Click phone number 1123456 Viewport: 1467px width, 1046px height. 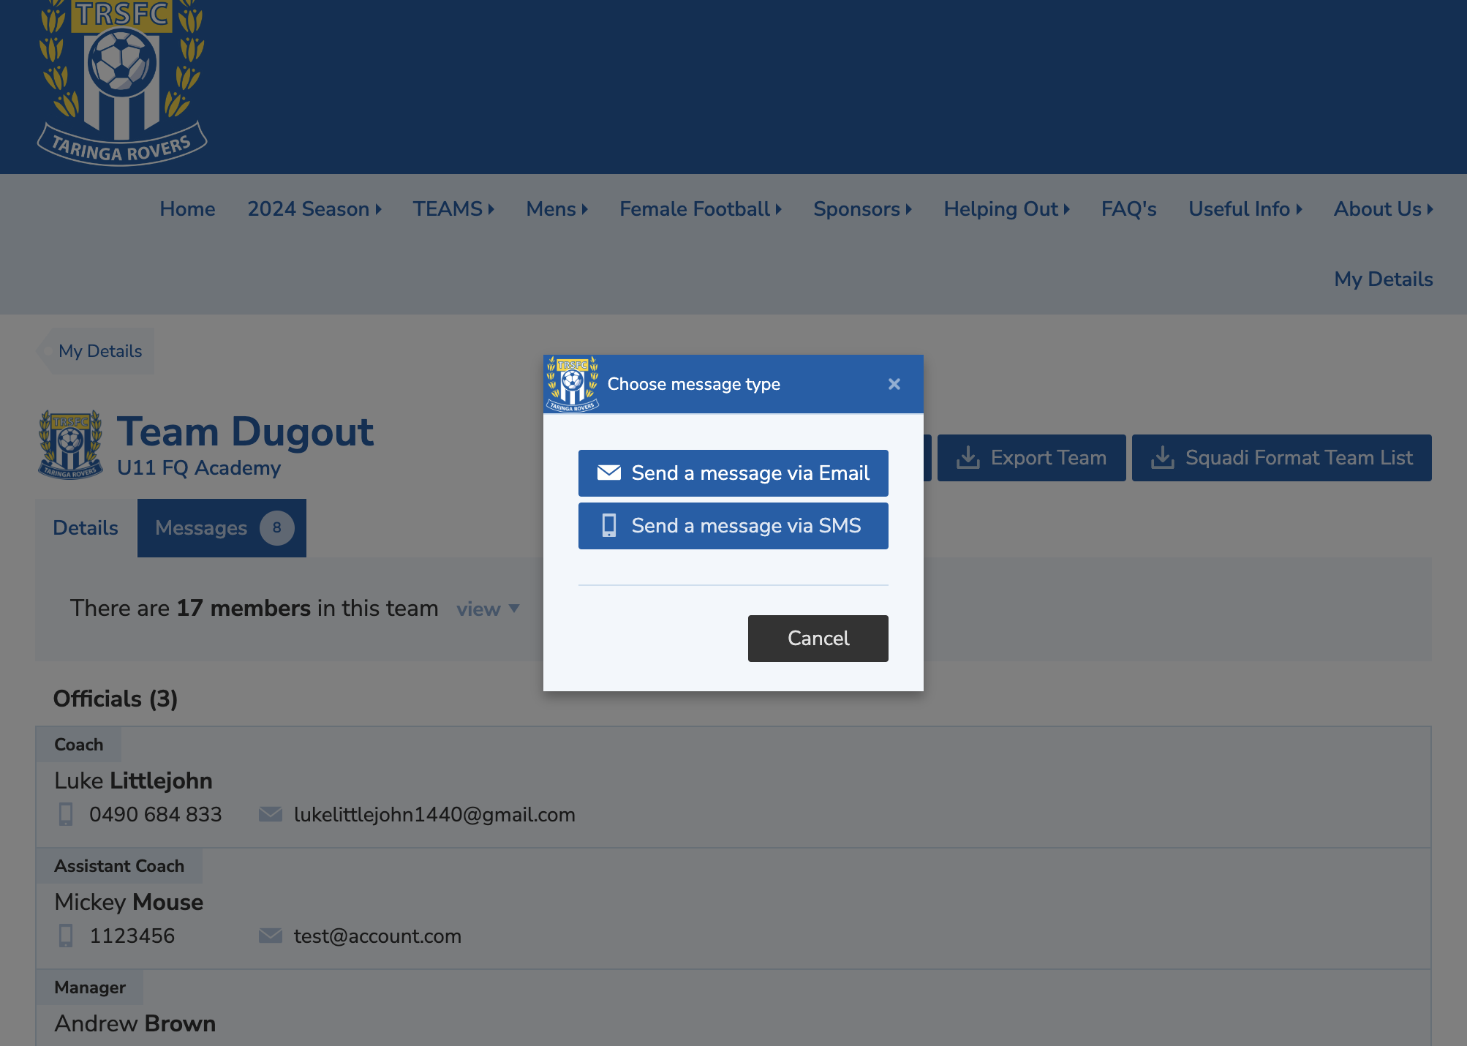[132, 936]
